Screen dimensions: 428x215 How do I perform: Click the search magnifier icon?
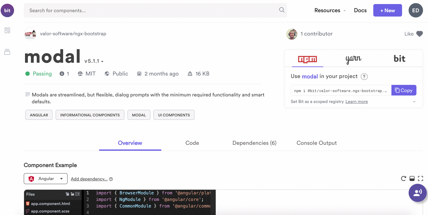(282, 10)
